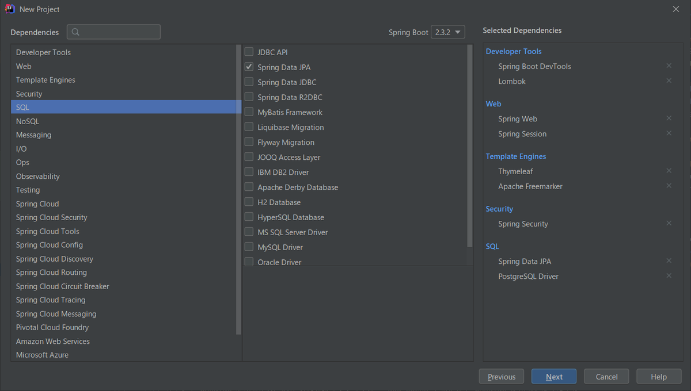Remove Apache Freemarker from selected dependencies
Viewport: 691px width, 391px height.
(x=669, y=186)
